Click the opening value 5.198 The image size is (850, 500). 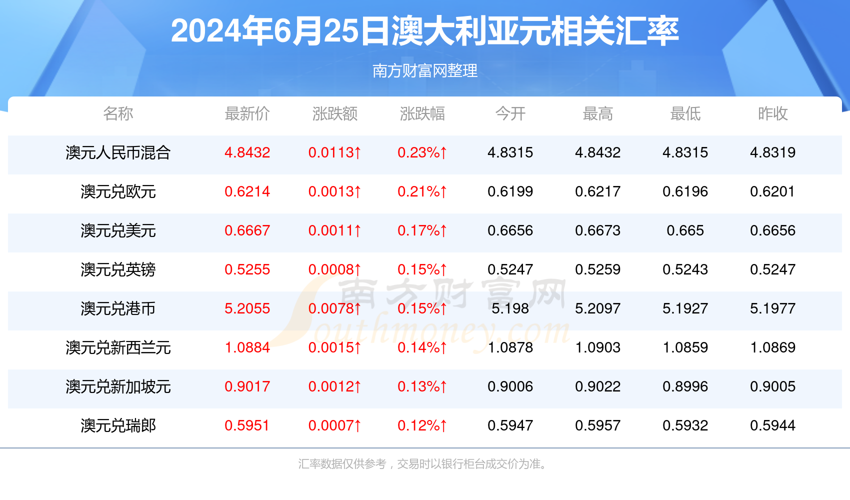(510, 308)
